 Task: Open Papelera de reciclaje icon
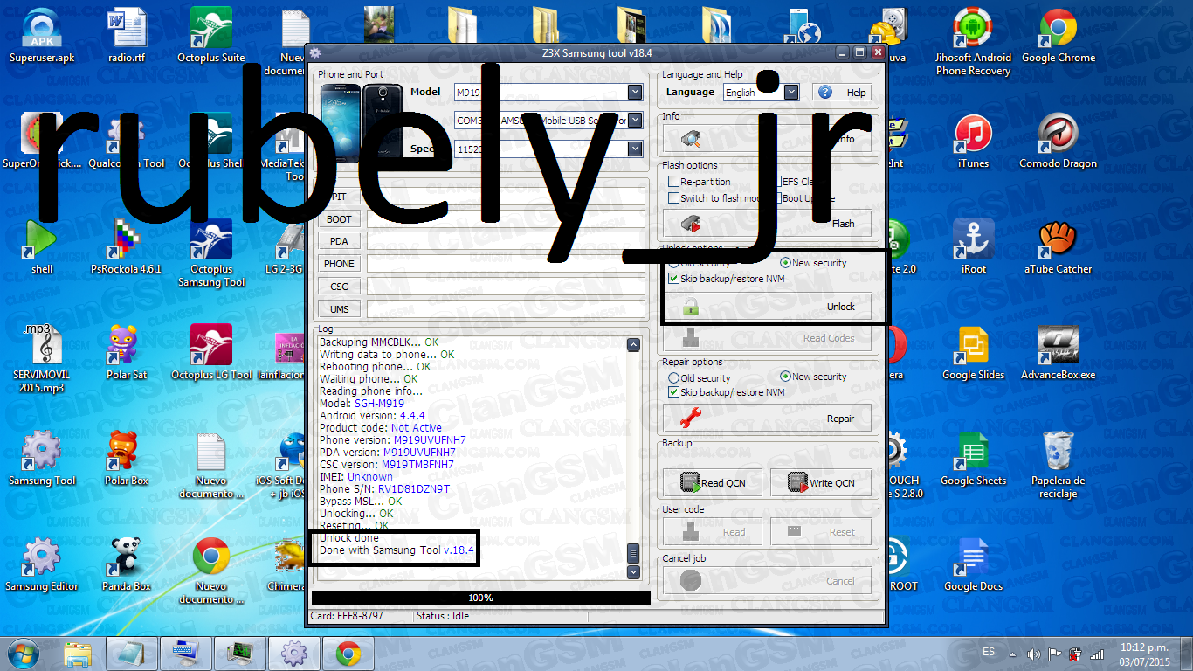click(x=1058, y=465)
